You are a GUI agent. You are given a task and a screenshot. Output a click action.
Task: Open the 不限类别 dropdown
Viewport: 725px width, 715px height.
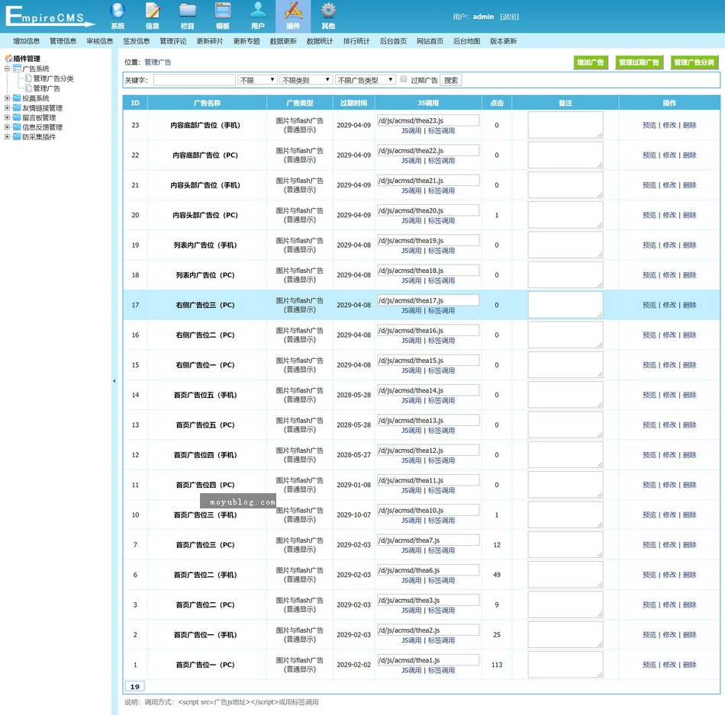tap(306, 80)
